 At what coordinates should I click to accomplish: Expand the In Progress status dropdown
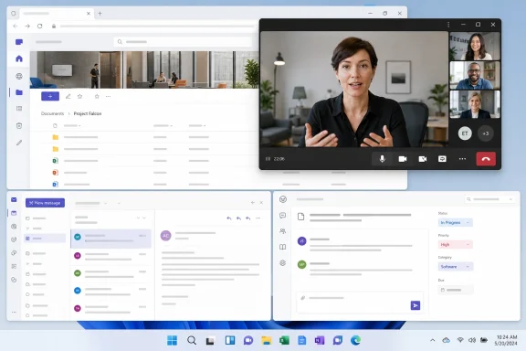tap(455, 222)
